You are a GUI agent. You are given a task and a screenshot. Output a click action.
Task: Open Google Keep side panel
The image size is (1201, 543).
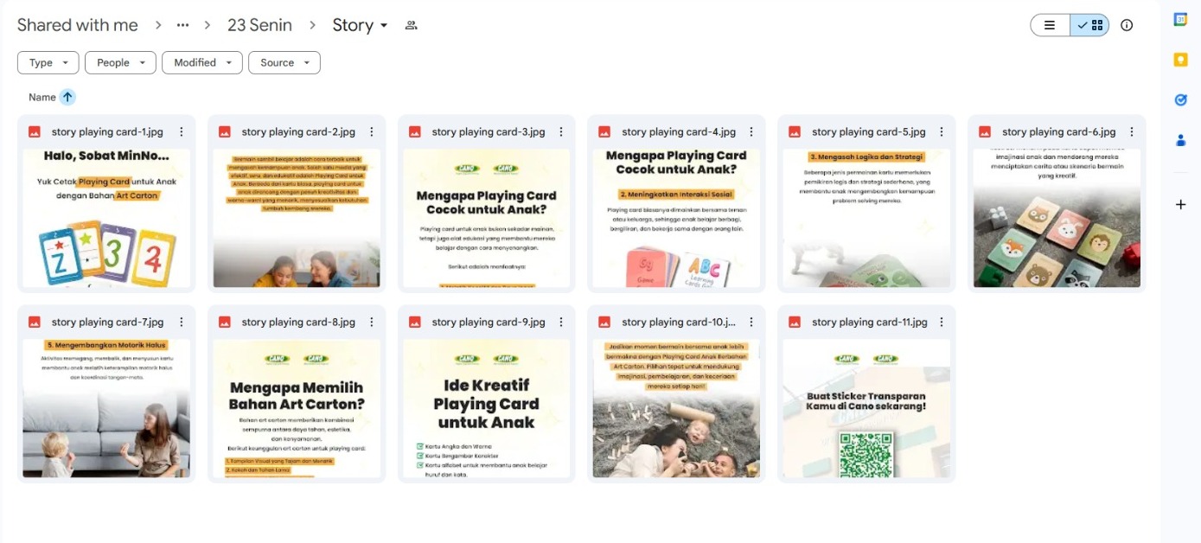tap(1180, 60)
